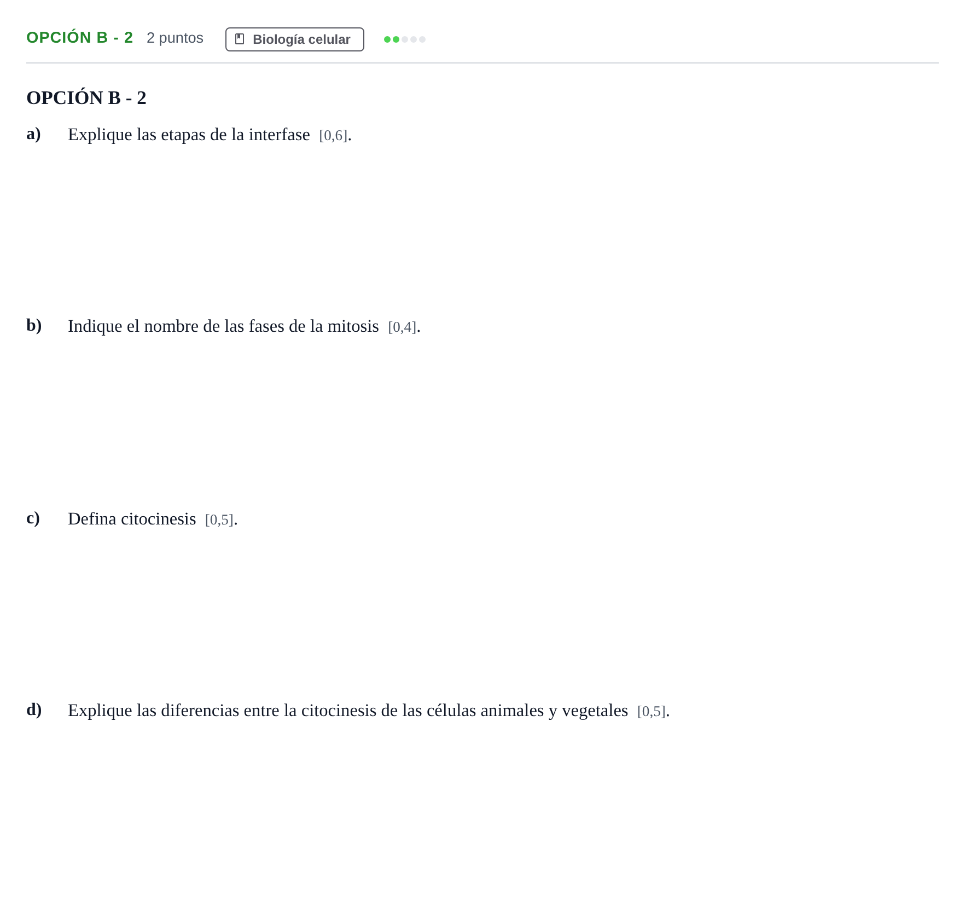Select question a) label
This screenshot has width=965, height=900.
tap(33, 134)
